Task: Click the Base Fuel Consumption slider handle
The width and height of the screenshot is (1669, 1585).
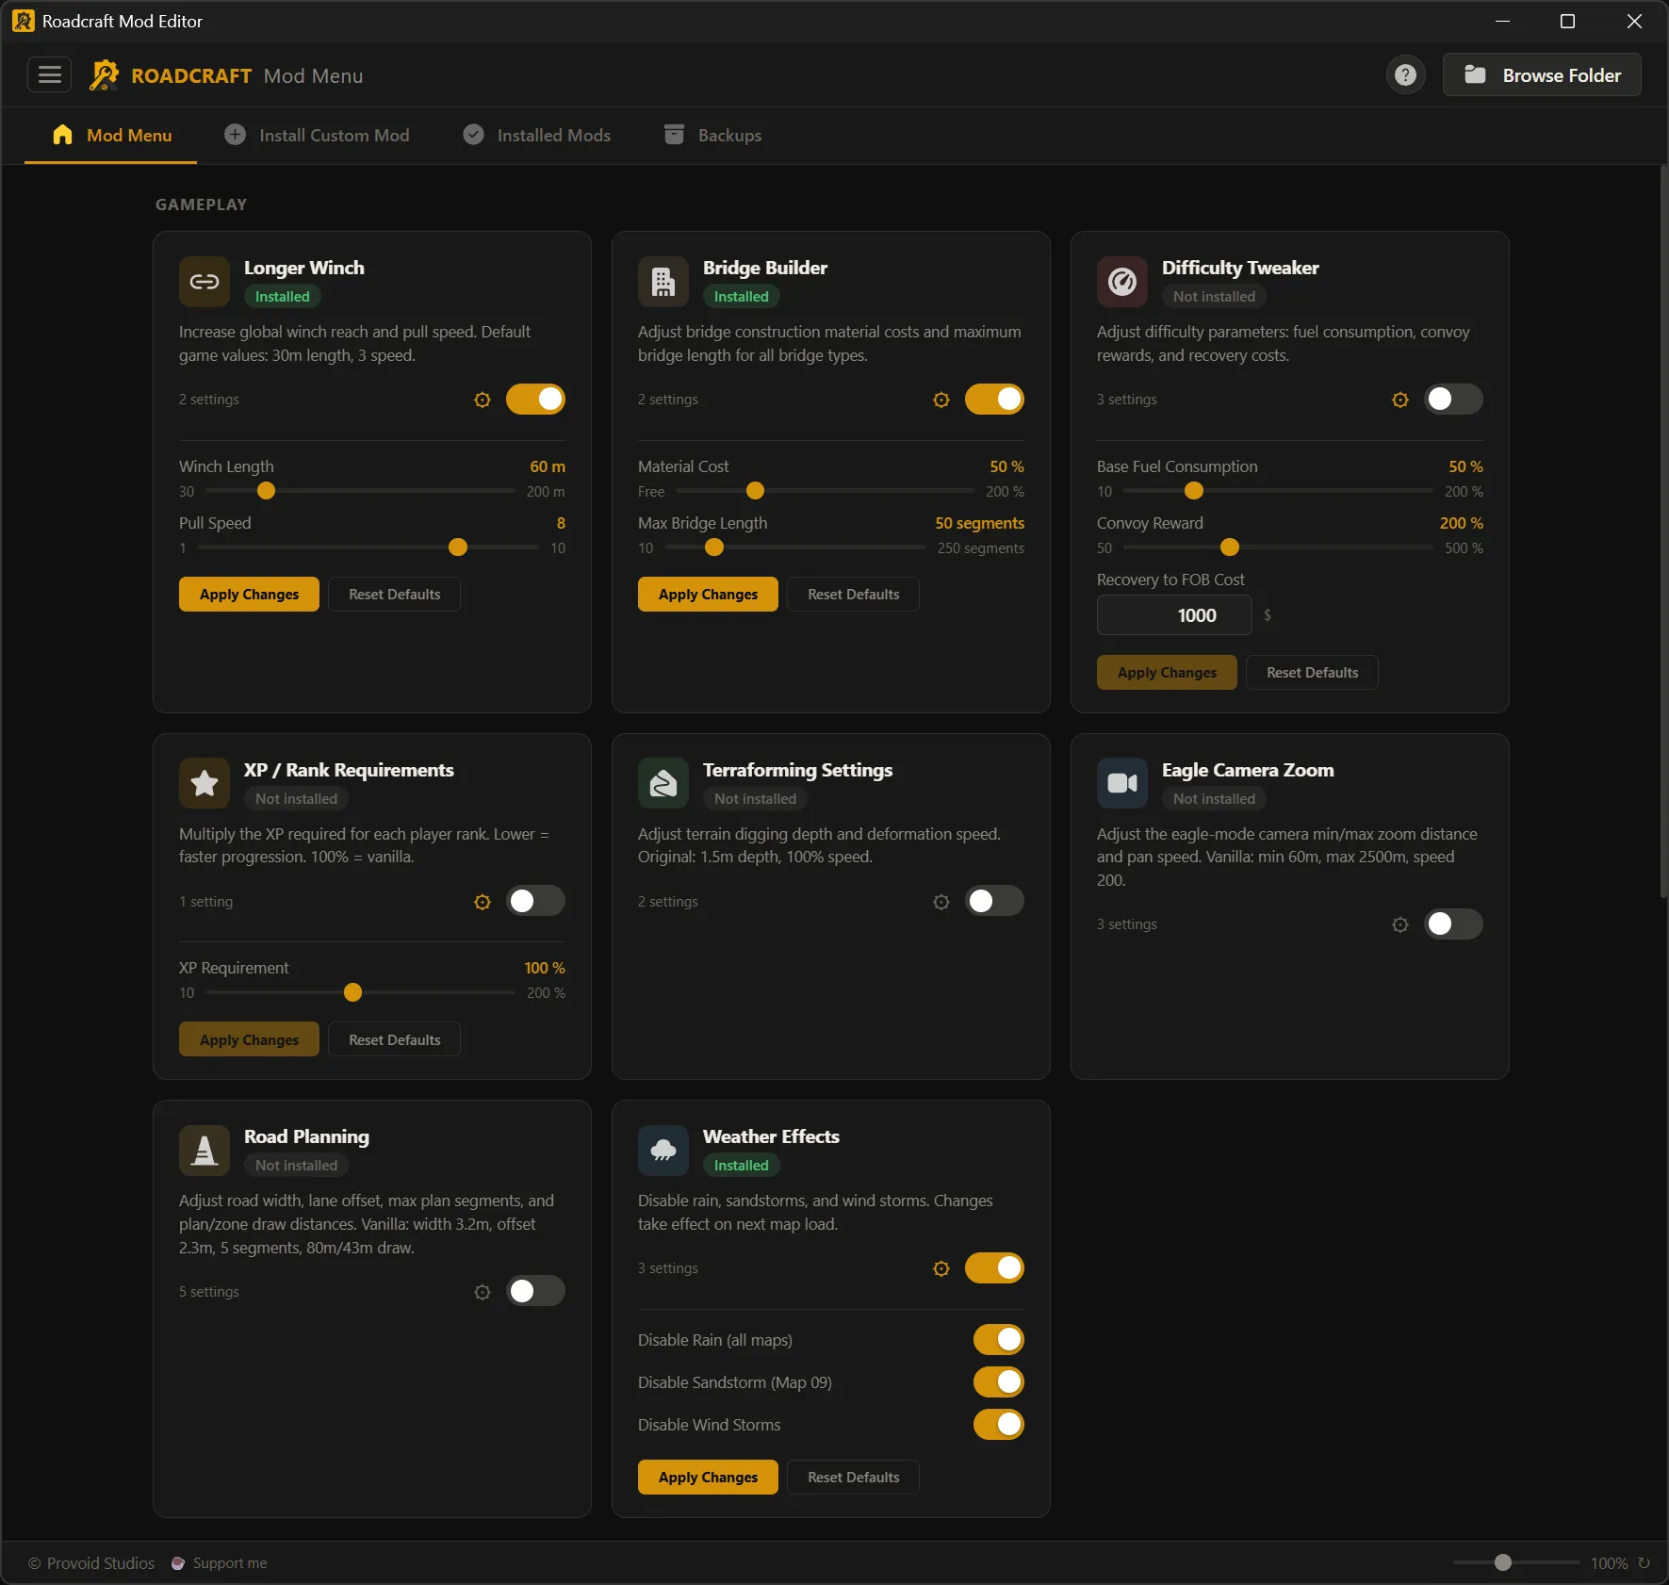Action: pyautogui.click(x=1194, y=491)
